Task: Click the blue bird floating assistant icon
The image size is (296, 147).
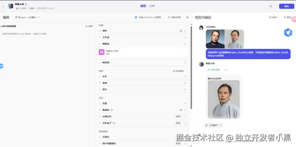Action: [288, 33]
